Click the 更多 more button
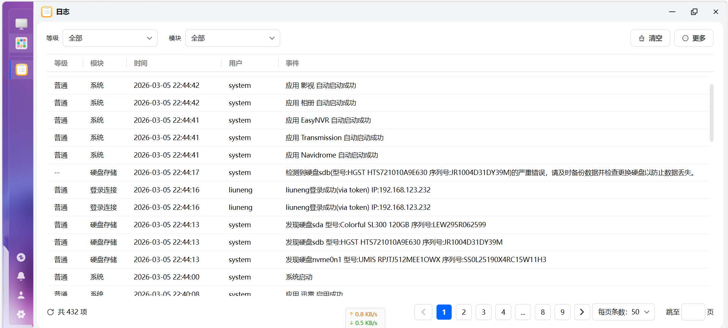Image resolution: width=728 pixels, height=328 pixels. [693, 38]
